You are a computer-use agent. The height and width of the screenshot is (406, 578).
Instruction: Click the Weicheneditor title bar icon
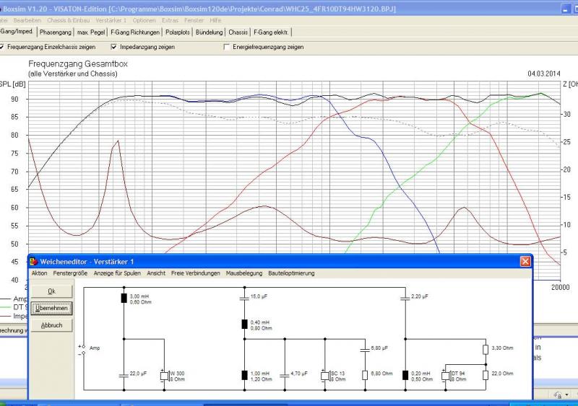33,261
